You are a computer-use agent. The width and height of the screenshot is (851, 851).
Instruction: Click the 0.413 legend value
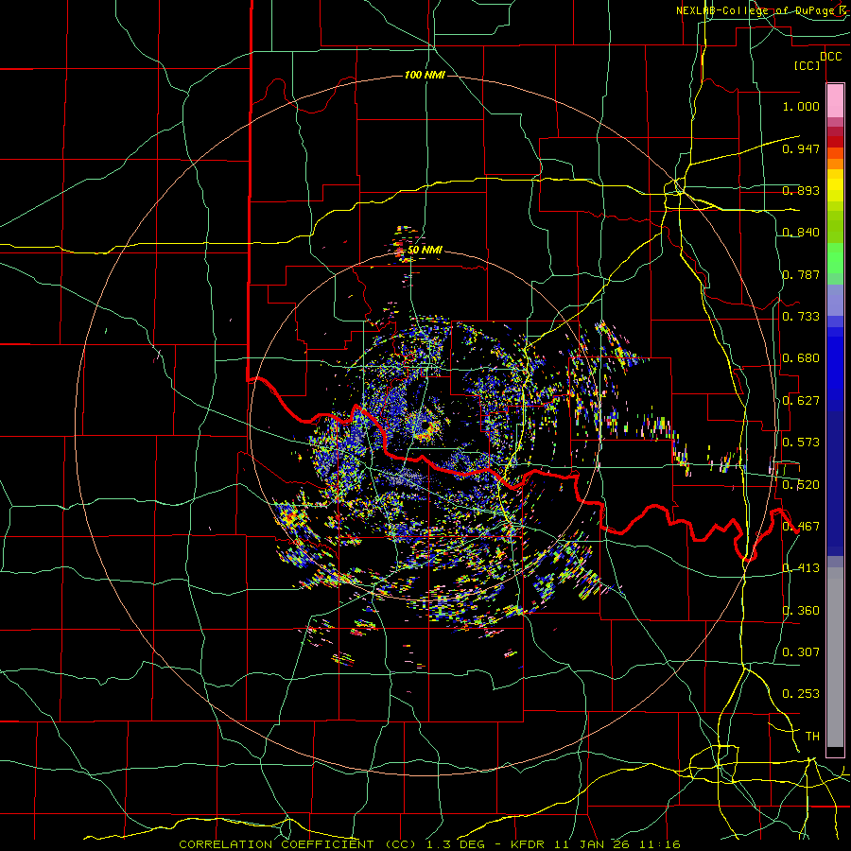801,568
